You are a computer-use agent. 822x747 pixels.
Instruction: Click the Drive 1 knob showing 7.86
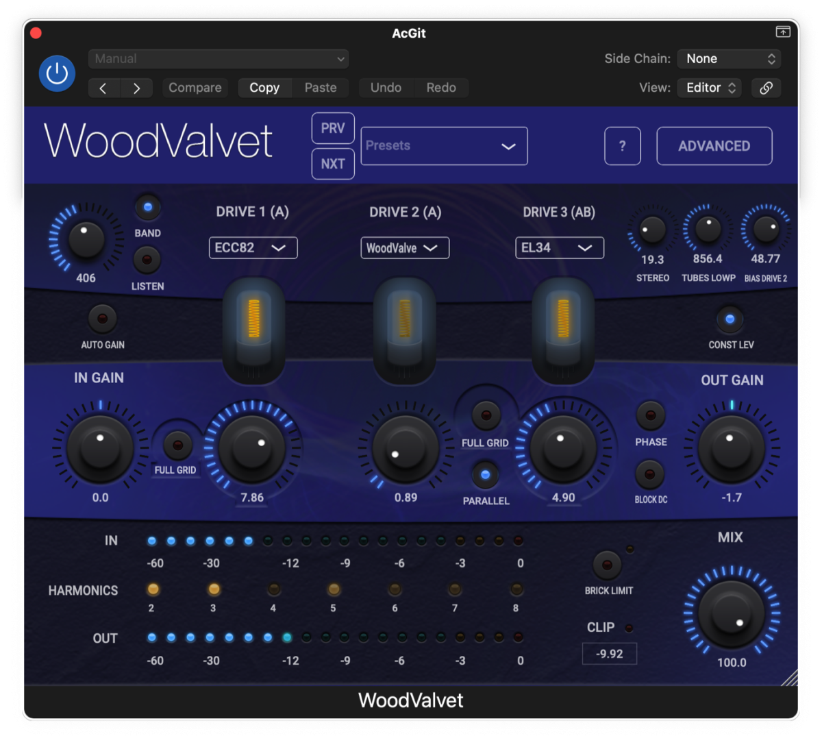(252, 449)
